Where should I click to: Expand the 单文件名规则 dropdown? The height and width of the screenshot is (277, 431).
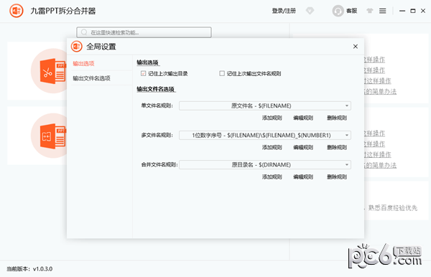click(x=347, y=105)
